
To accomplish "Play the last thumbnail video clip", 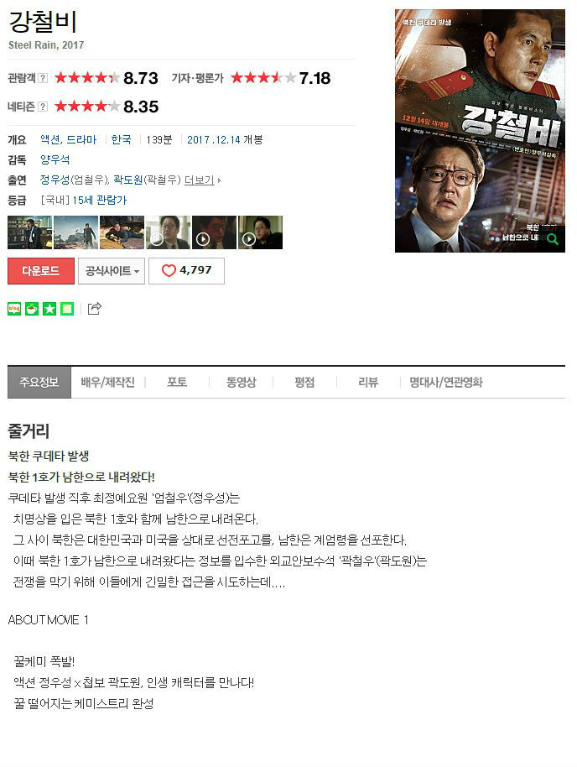I will pos(260,232).
